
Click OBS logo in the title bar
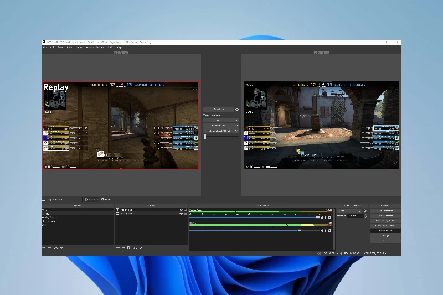(44, 42)
